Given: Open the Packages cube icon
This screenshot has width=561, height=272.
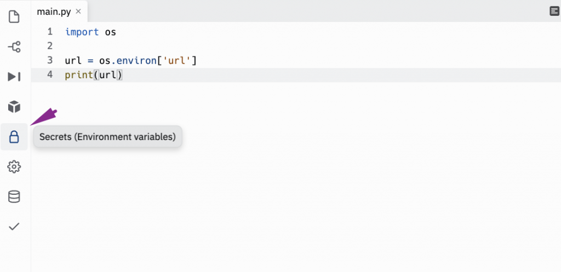Looking at the screenshot, I should [14, 106].
